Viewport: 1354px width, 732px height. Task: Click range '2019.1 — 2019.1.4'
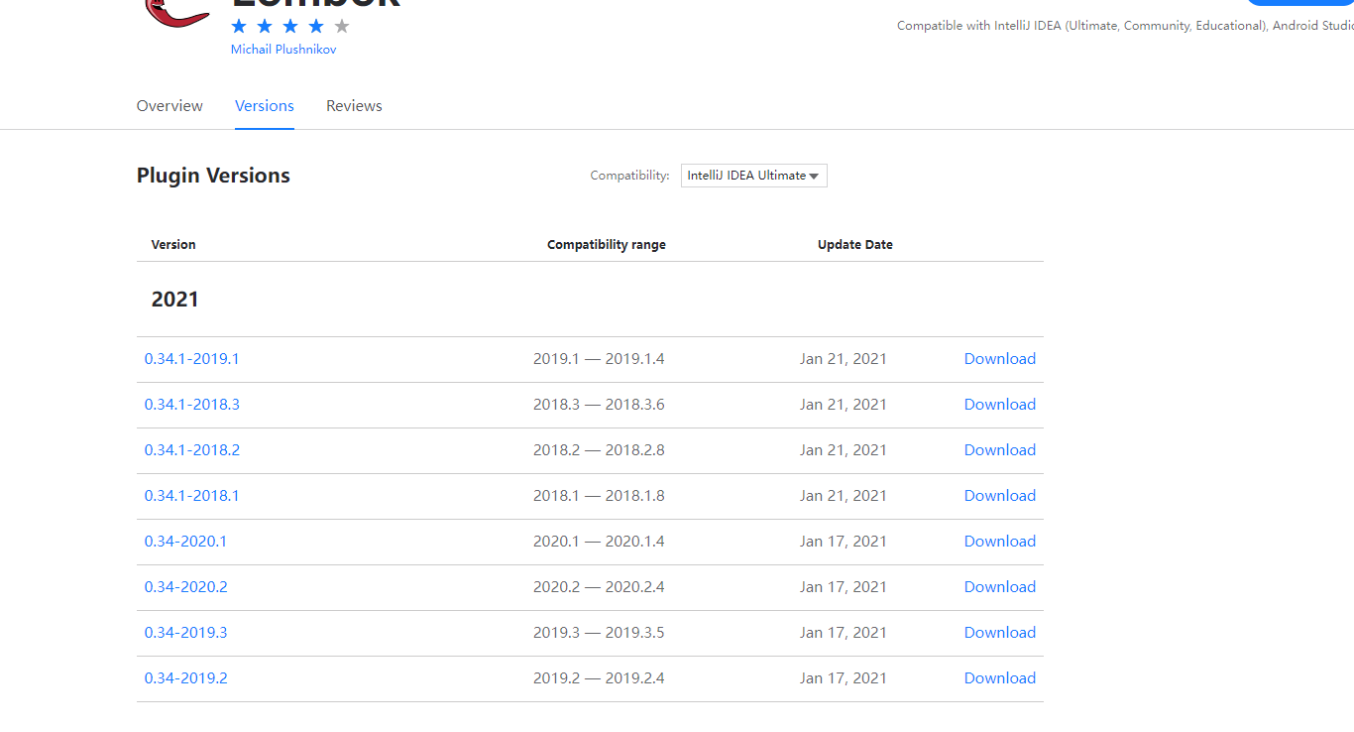[x=599, y=359]
